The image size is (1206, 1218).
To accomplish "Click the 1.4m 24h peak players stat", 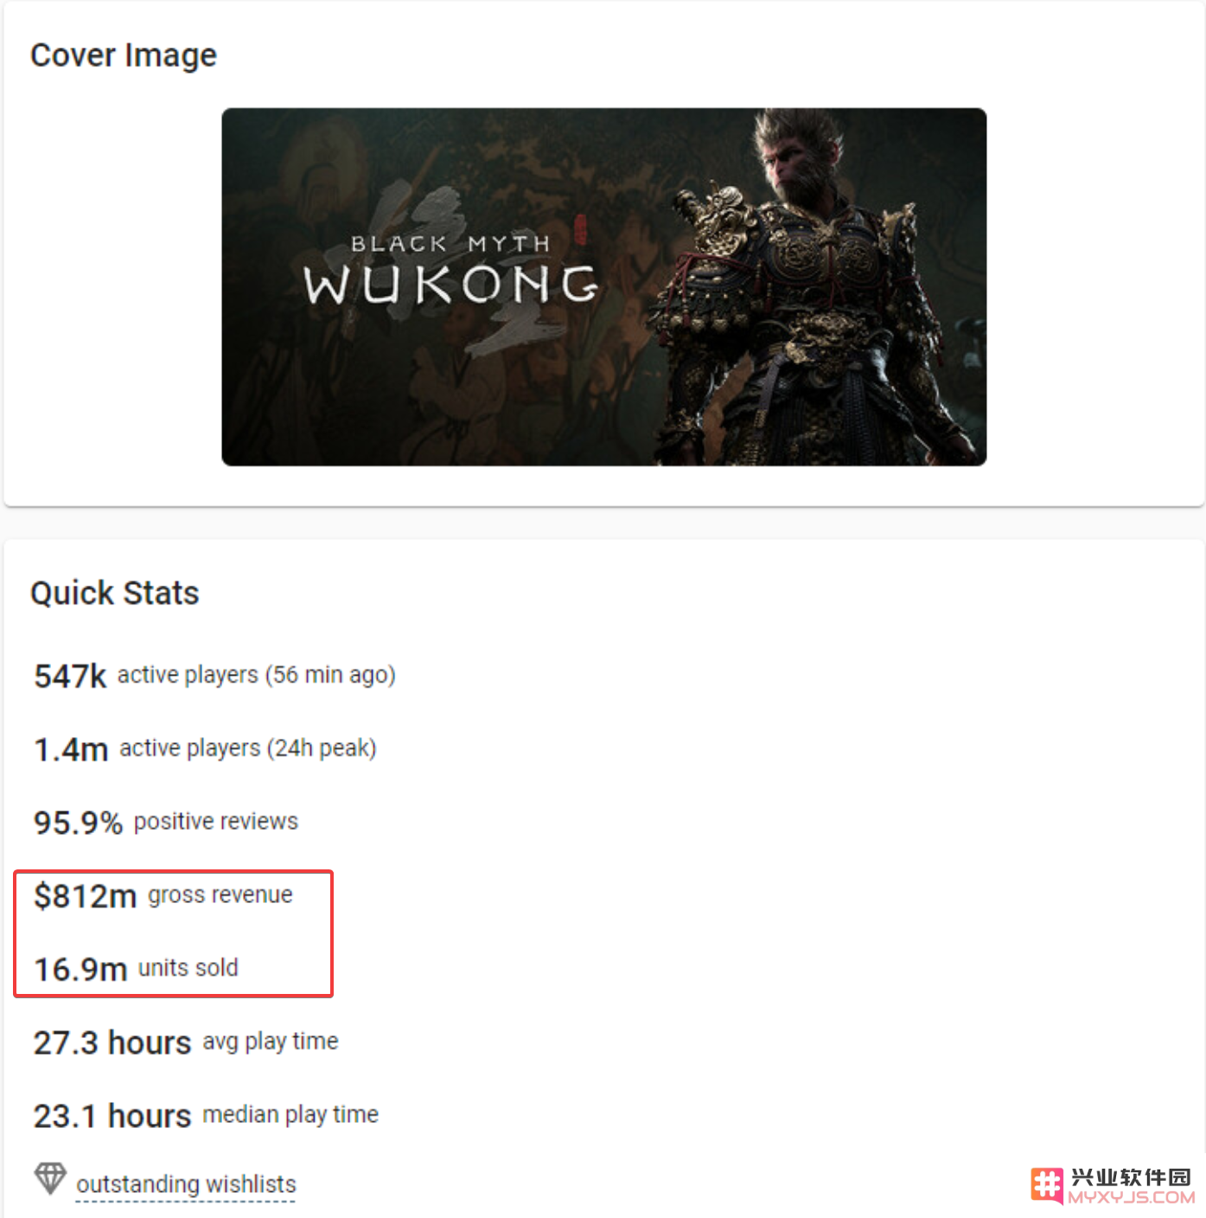I will click(x=205, y=749).
